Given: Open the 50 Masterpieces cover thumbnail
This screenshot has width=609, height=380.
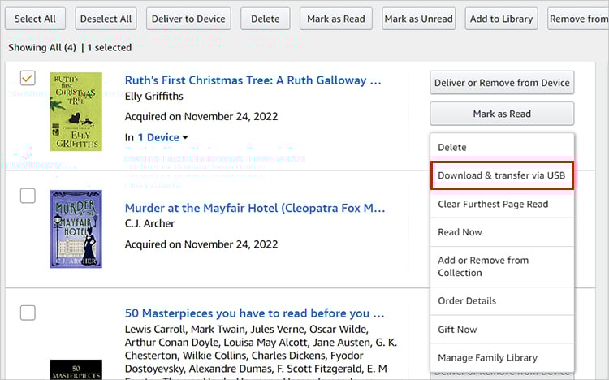Looking at the screenshot, I should (76, 367).
